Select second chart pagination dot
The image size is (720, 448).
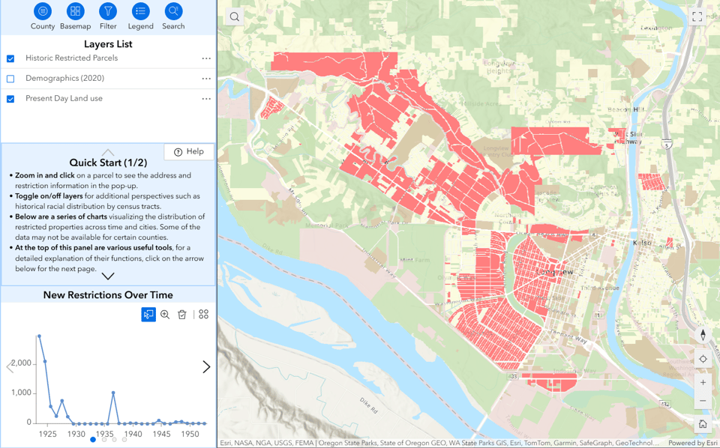tap(103, 440)
